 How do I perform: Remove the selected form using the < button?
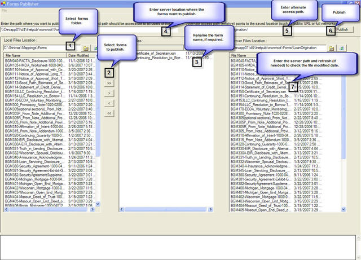109,103
